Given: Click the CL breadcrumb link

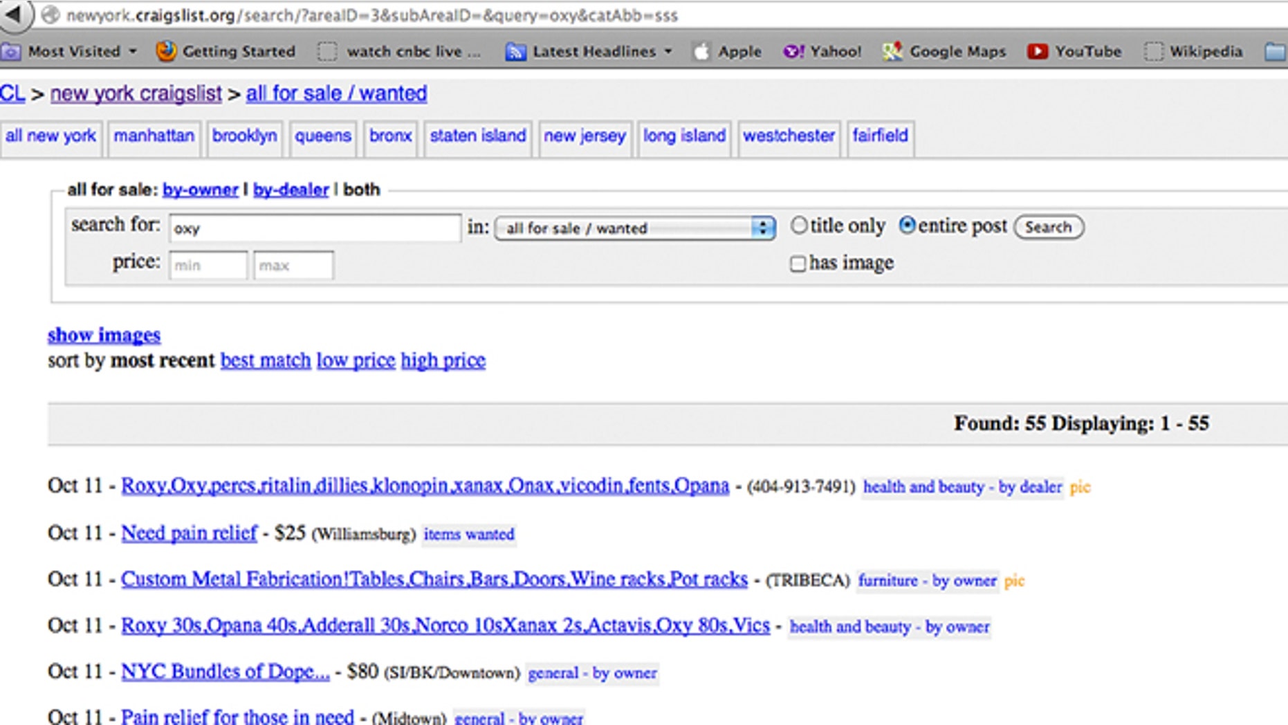Looking at the screenshot, I should [12, 93].
